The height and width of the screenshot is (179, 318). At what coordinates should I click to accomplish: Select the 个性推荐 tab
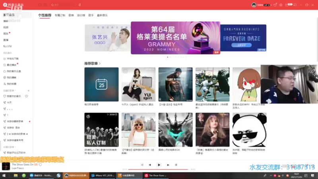click(45, 15)
